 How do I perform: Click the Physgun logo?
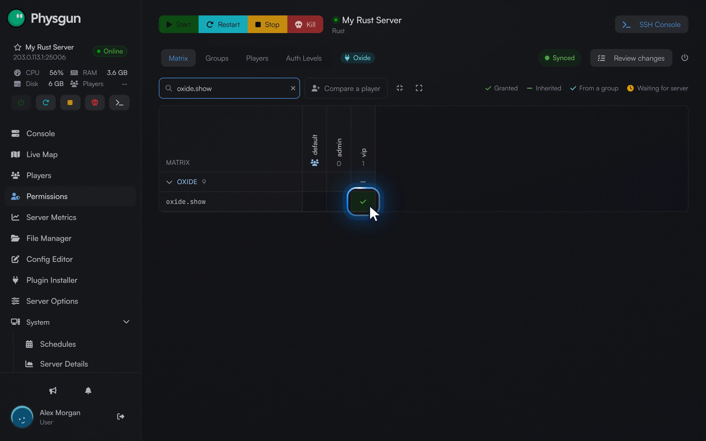click(44, 18)
